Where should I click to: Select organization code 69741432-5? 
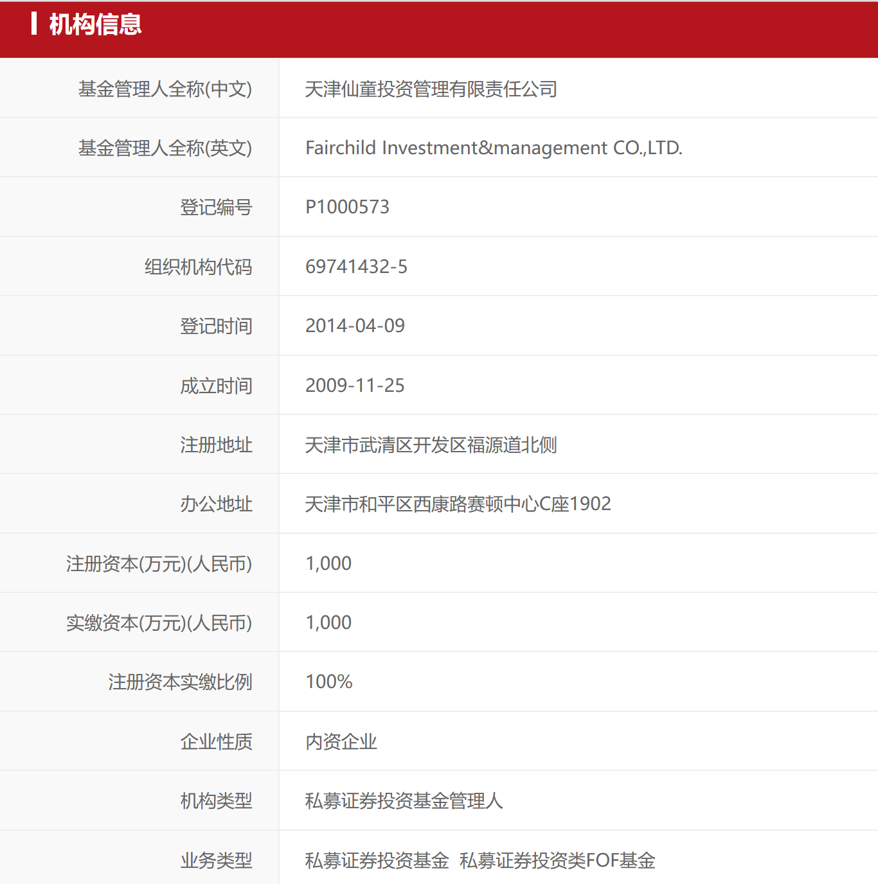coord(356,267)
